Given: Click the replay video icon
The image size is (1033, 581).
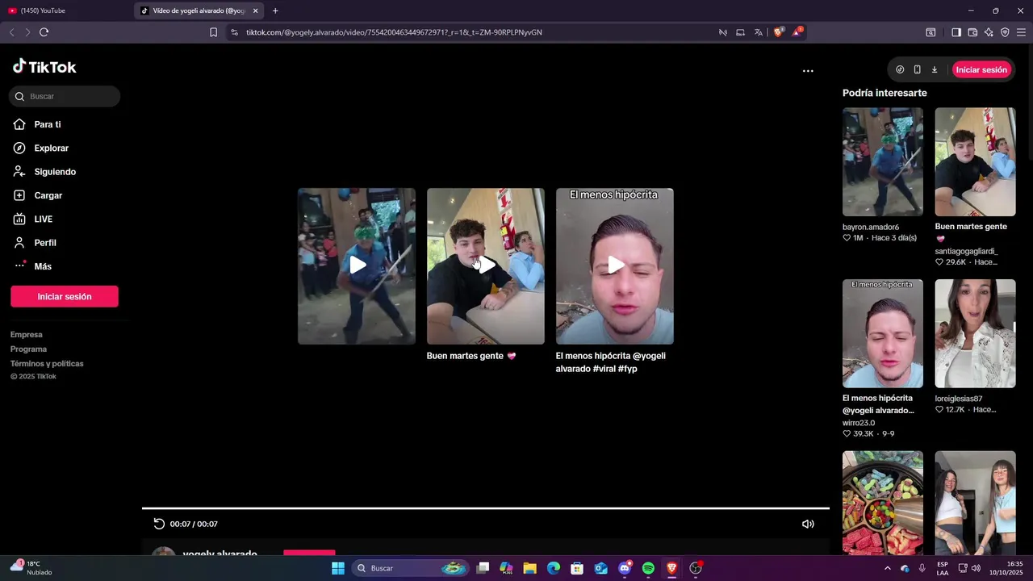Looking at the screenshot, I should pos(159,524).
